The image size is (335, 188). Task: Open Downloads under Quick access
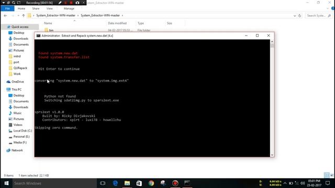(21, 39)
